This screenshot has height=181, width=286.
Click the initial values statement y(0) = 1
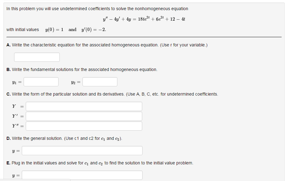(54, 30)
